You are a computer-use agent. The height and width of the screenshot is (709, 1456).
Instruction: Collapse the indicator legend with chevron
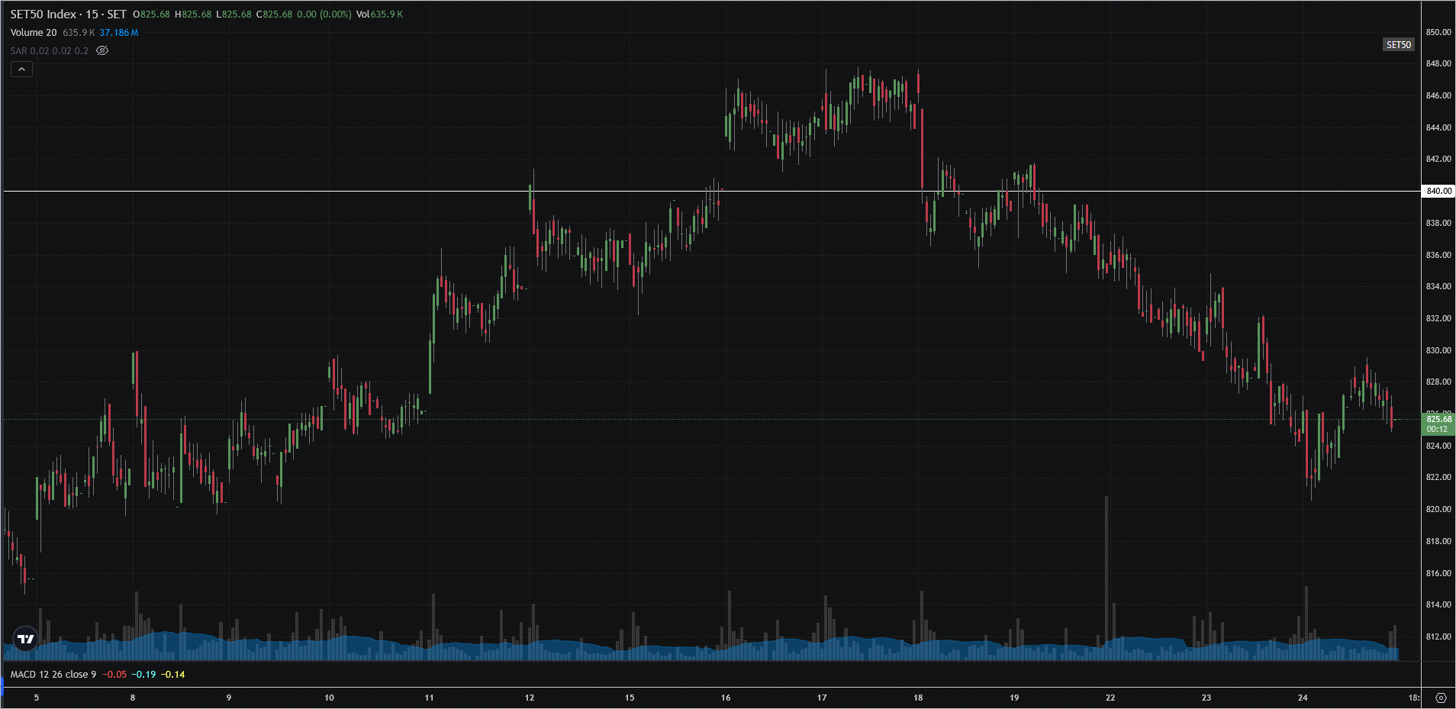click(x=21, y=69)
